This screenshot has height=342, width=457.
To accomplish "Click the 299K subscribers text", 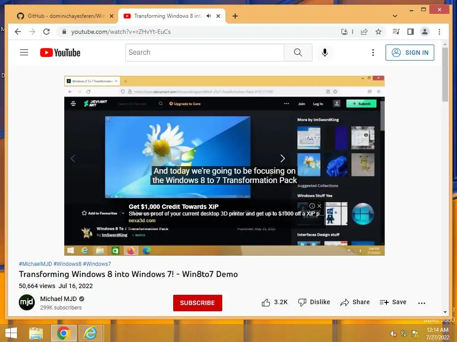I will click(61, 308).
